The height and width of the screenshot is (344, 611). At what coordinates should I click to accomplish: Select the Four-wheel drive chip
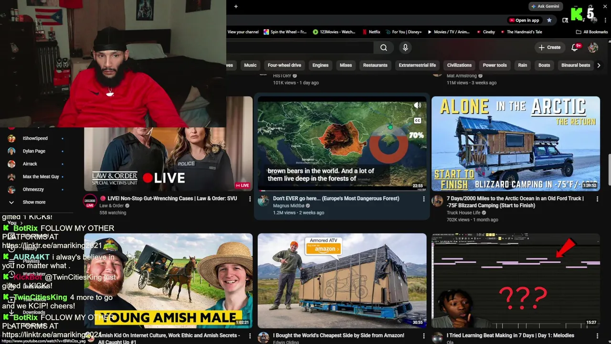point(284,65)
